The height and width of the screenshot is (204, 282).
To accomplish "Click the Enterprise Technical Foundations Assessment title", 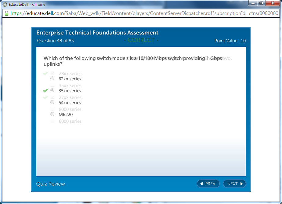I will [97, 33].
